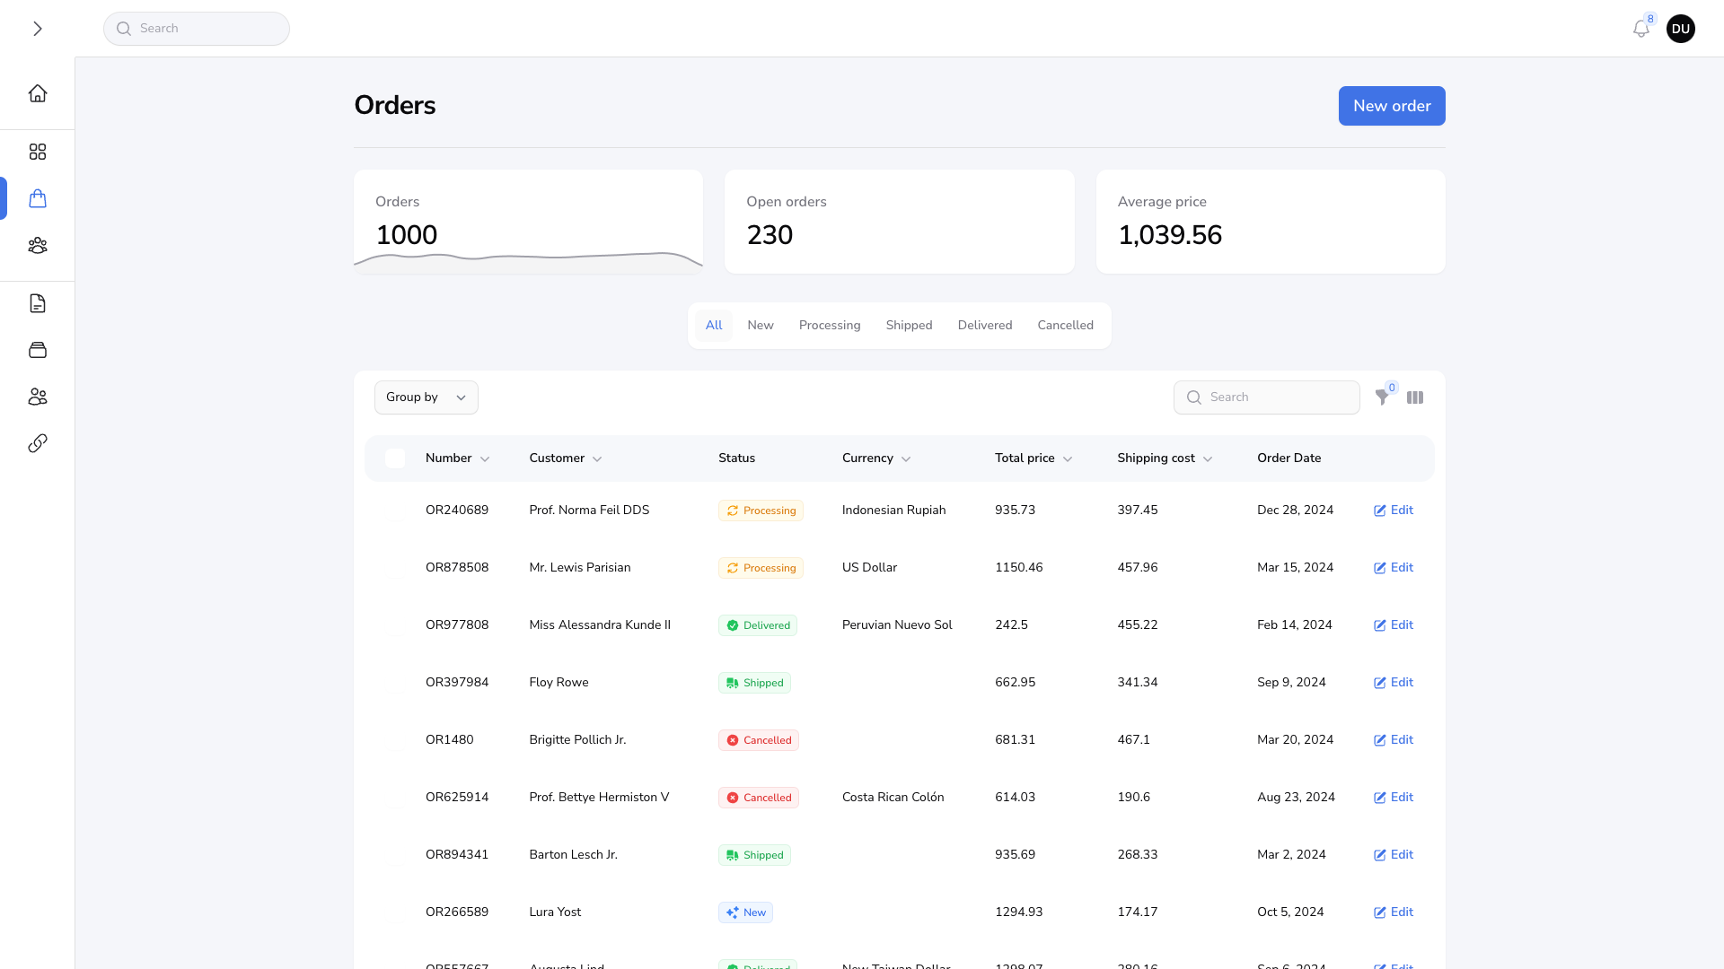Open the DU user avatar menu

click(1681, 29)
